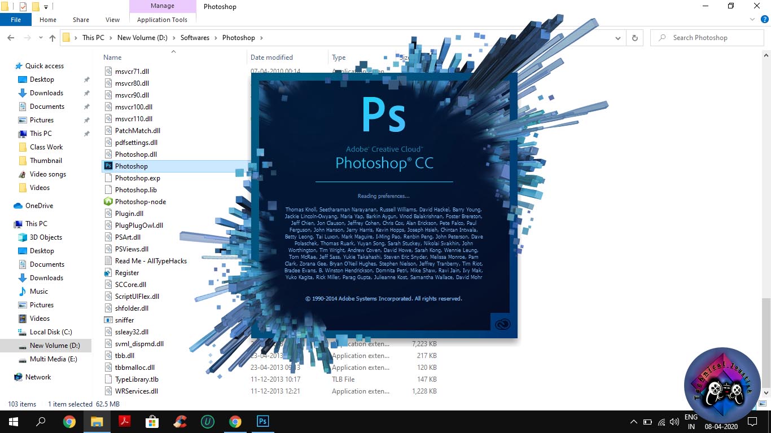Switch to the View ribbon tab
Image resolution: width=771 pixels, height=433 pixels.
pos(112,20)
